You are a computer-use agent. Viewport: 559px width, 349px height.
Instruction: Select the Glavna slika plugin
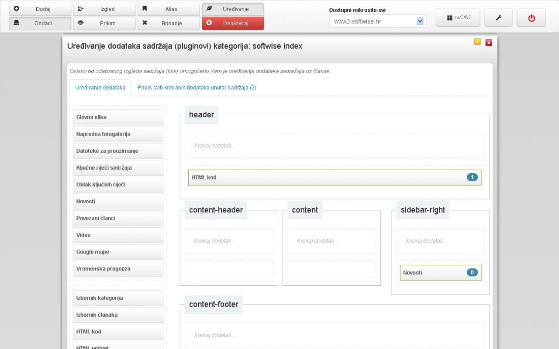(x=118, y=117)
